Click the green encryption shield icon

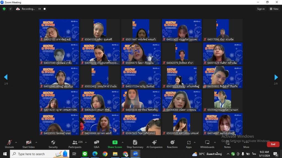coord(4,9)
